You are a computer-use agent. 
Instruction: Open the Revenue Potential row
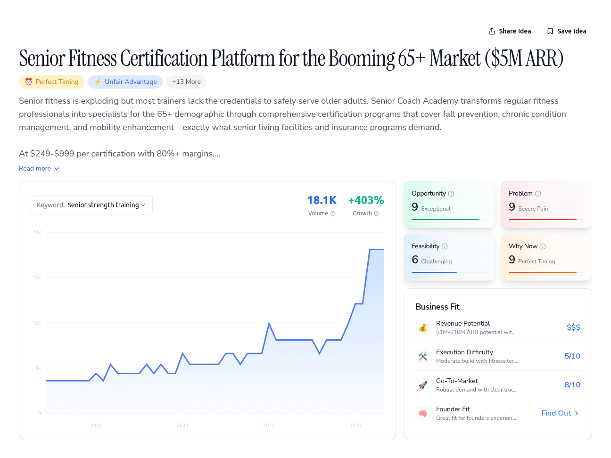coord(498,327)
